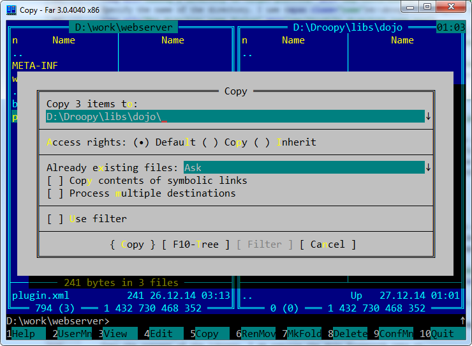Click the "Already existing files:" label
Image resolution: width=472 pixels, height=346 pixels.
click(112, 168)
